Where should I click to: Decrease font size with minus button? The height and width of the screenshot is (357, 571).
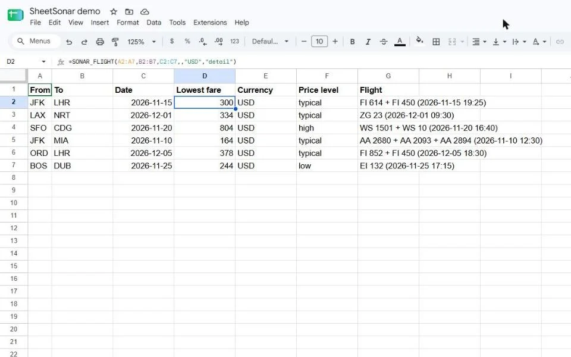tap(304, 42)
